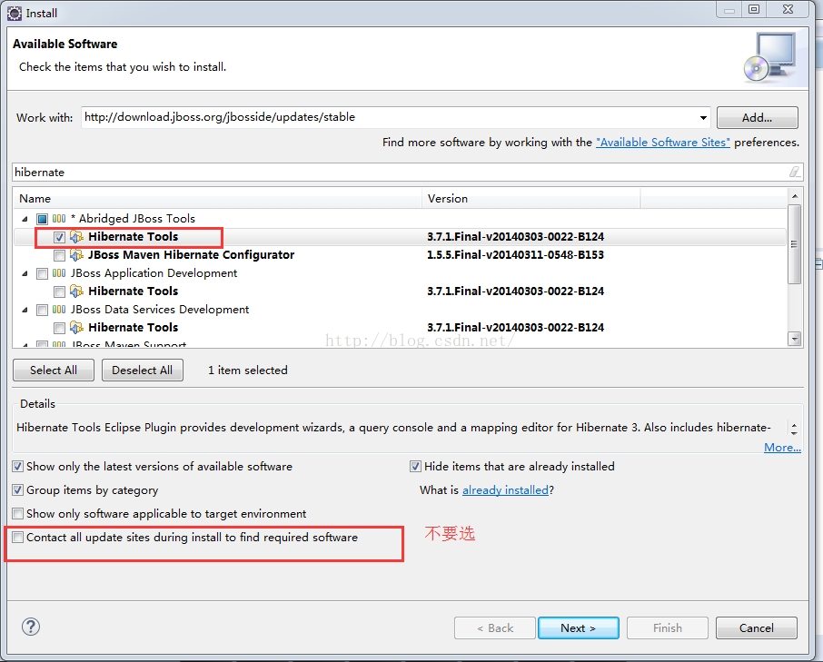Check JBoss Maven Hibernate Configurator

pyautogui.click(x=59, y=255)
